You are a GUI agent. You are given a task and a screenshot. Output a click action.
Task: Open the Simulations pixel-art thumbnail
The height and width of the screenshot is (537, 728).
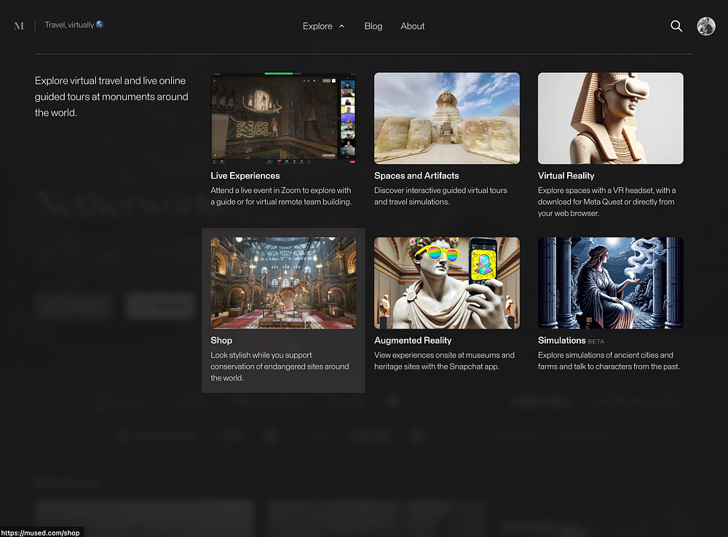(611, 283)
